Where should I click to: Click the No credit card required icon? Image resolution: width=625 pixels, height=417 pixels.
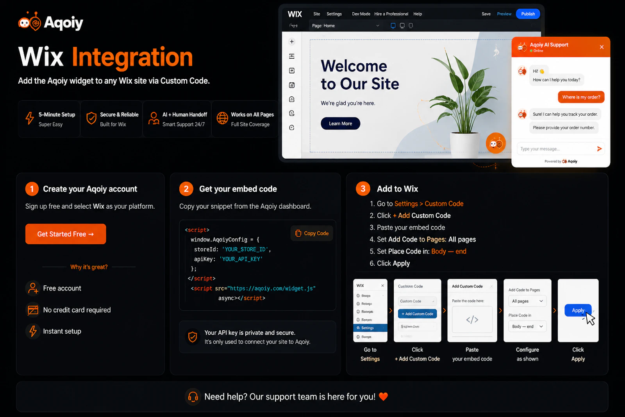(x=33, y=310)
